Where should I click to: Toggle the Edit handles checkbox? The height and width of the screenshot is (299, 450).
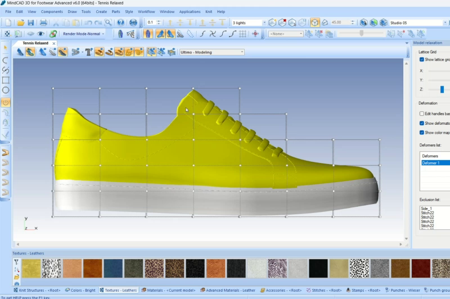(421, 114)
